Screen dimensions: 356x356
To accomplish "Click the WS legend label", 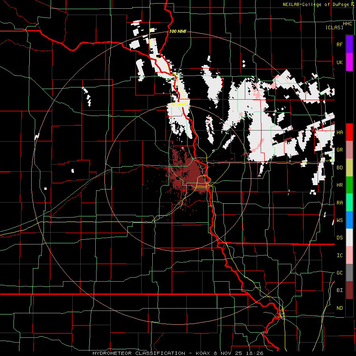I will click(x=339, y=220).
